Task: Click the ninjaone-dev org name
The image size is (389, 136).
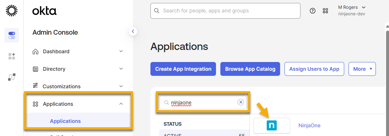Action: tap(351, 14)
